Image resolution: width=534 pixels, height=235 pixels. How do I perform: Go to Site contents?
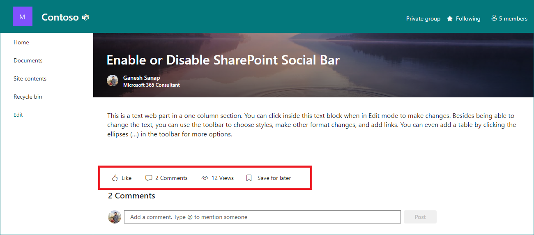pos(30,78)
